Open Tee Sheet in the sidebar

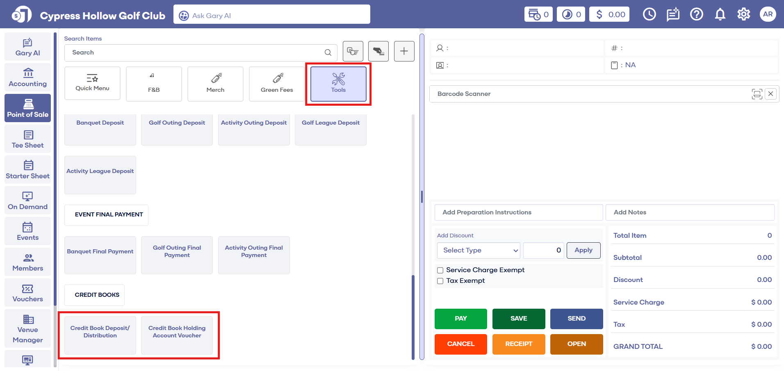pos(28,139)
